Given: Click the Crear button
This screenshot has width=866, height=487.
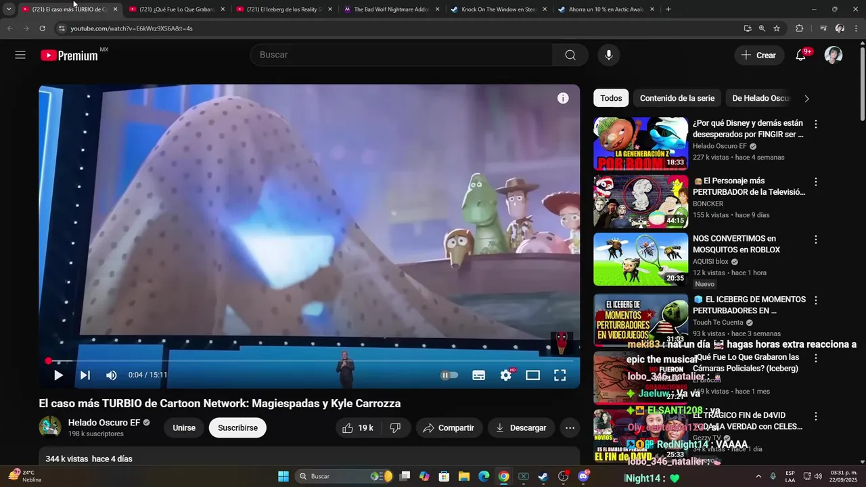Looking at the screenshot, I should [x=759, y=55].
